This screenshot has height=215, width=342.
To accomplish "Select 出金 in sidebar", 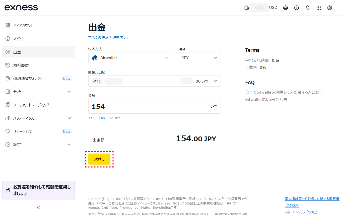I will click(38, 52).
